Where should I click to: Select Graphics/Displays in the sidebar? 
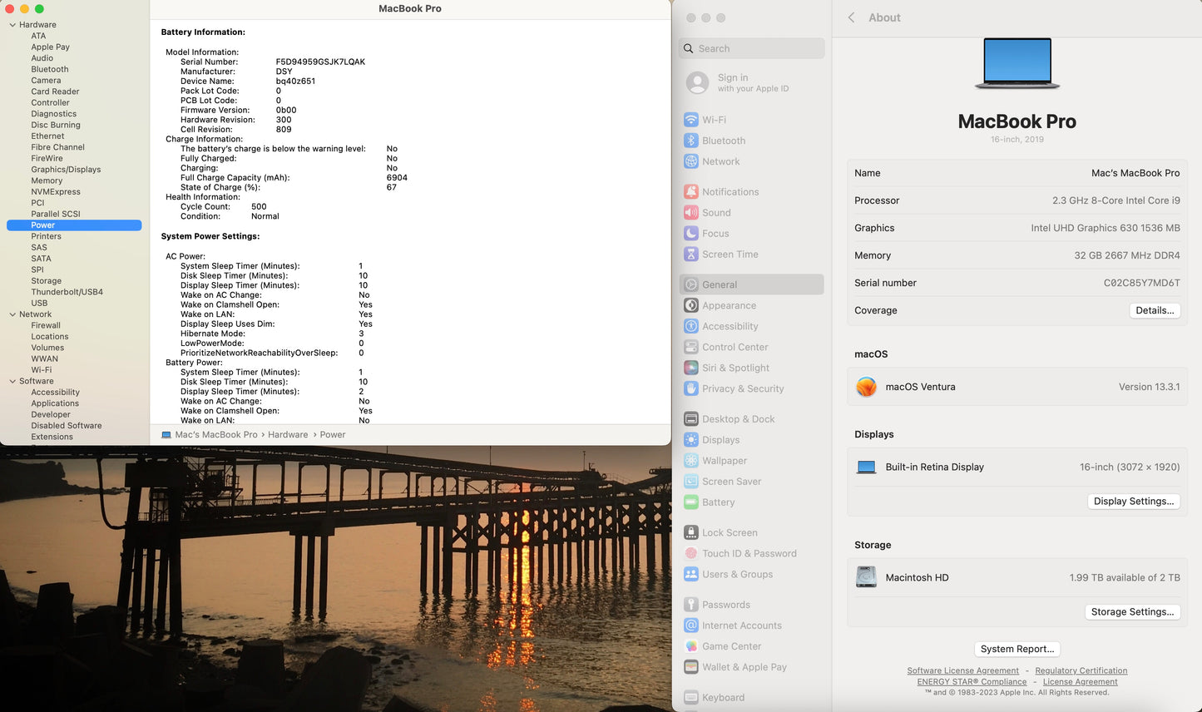tap(66, 170)
